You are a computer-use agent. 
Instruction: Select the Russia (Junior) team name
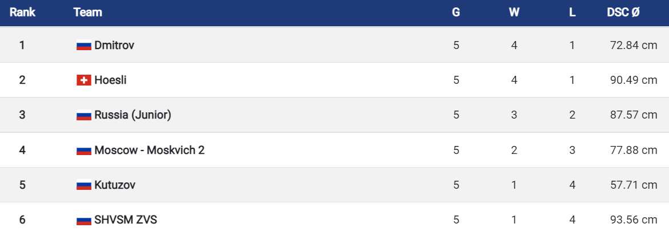click(x=133, y=115)
